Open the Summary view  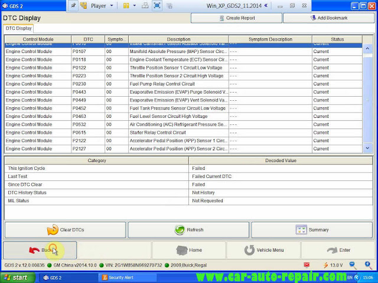[312, 230]
